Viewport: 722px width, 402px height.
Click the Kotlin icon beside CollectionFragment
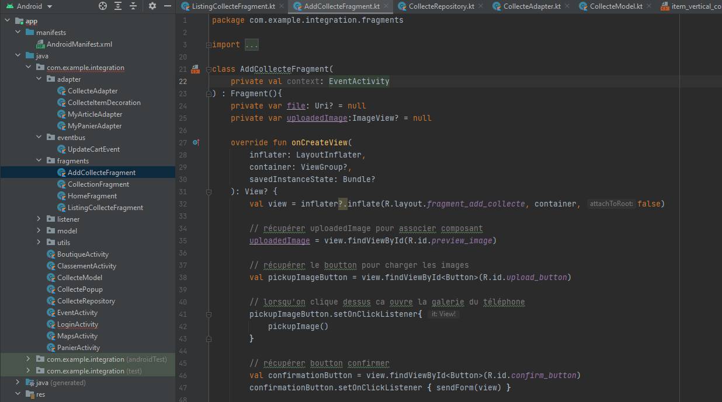pos(61,184)
